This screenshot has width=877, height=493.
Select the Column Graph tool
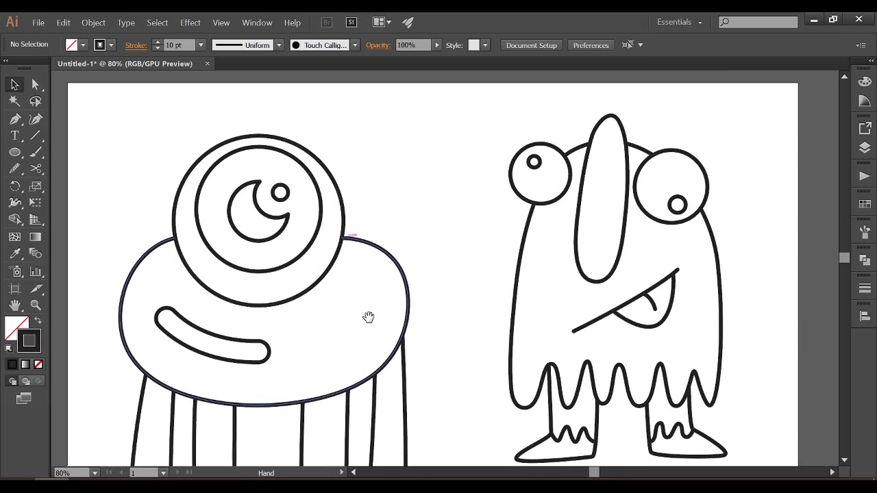[x=36, y=272]
